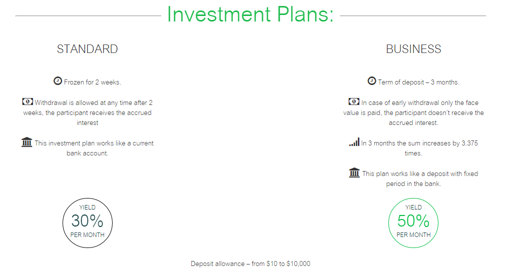Click the money icon next to Withdrawal is allowed

click(x=28, y=101)
